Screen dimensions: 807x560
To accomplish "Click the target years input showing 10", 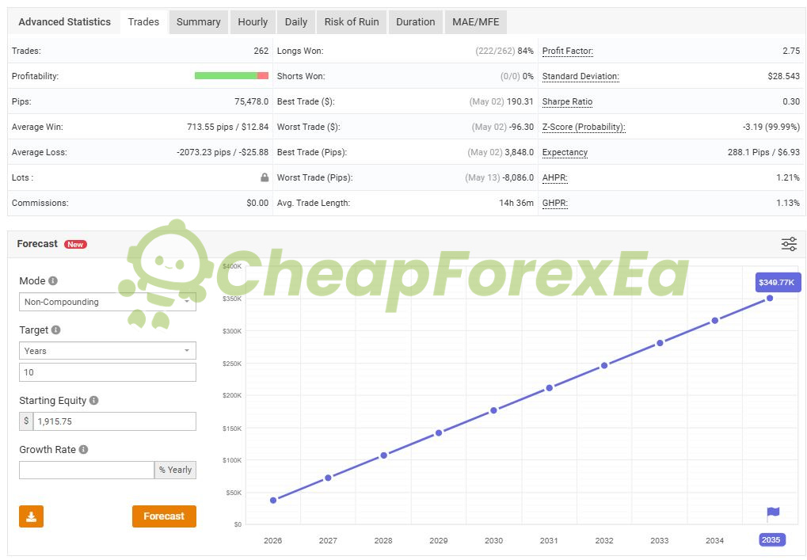I will point(108,372).
